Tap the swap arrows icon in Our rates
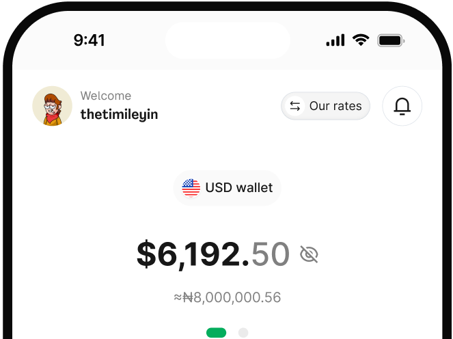The height and width of the screenshot is (339, 453). tap(295, 106)
